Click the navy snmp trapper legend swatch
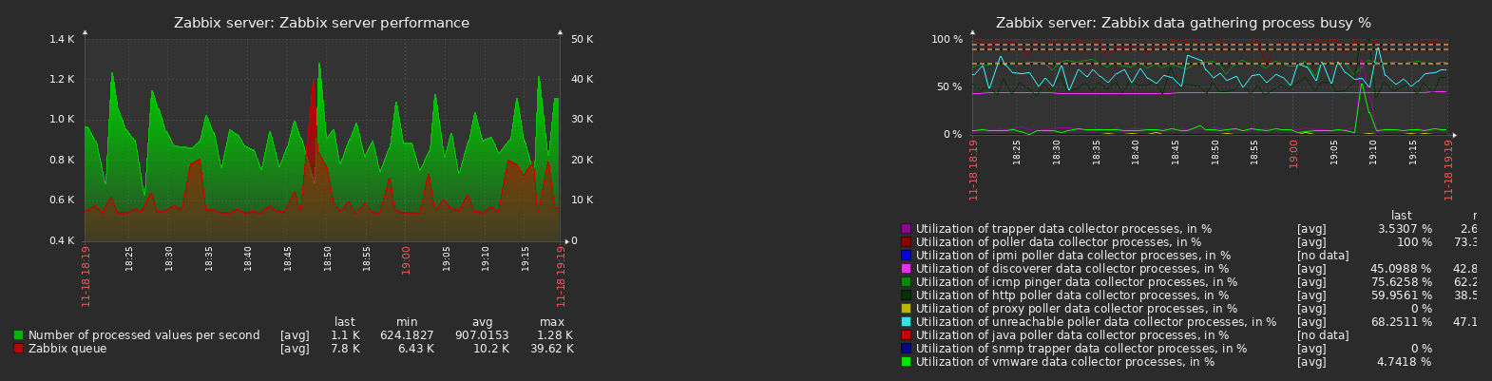Image resolution: width=1492 pixels, height=381 pixels. tap(906, 349)
